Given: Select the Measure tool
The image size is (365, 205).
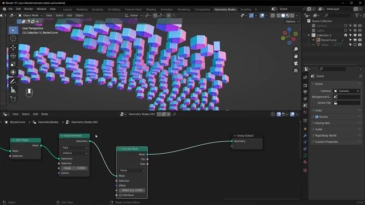Looking at the screenshot, I should click(13, 90).
